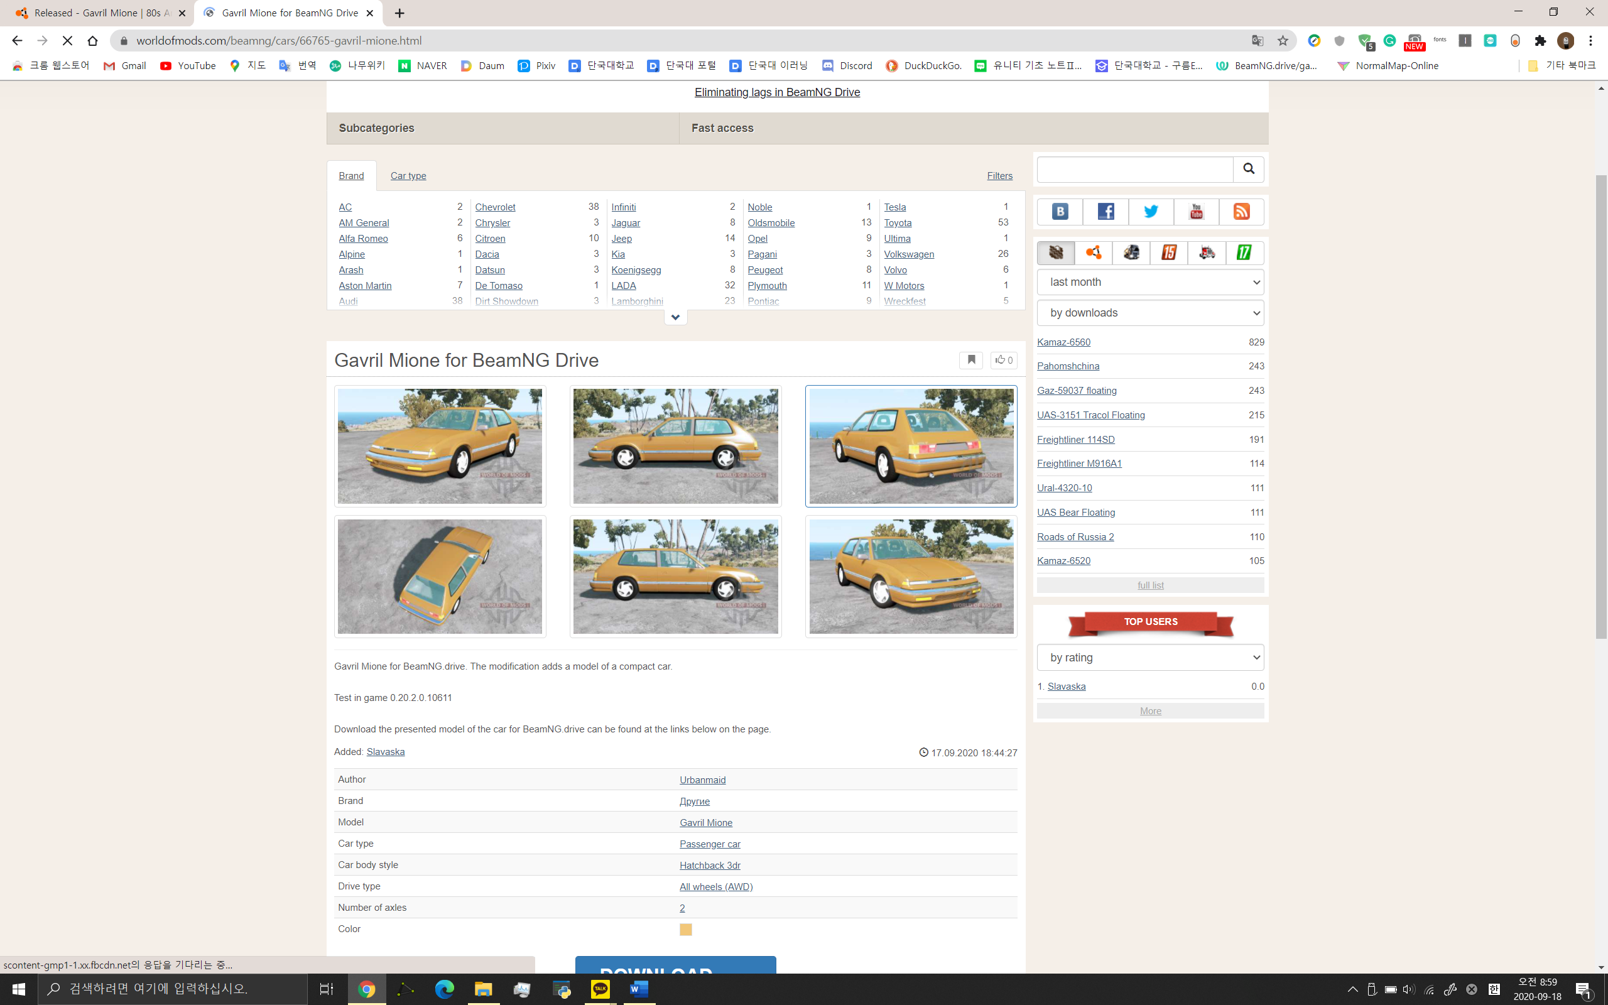Open the by rating top users dropdown
This screenshot has height=1005, width=1608.
coord(1150,658)
